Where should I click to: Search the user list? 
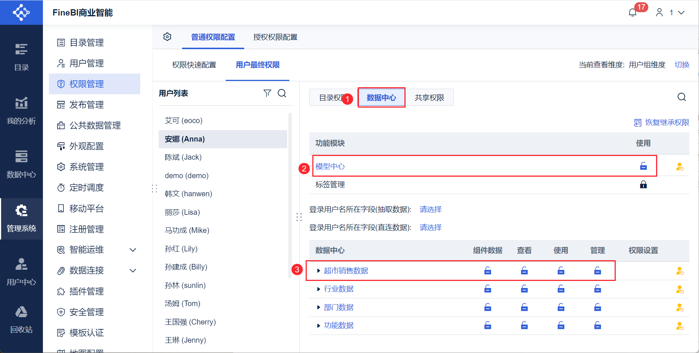pos(282,93)
